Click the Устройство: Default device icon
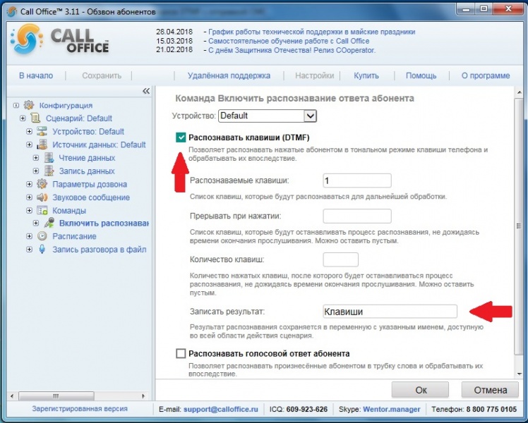The height and width of the screenshot is (423, 528). 42,131
